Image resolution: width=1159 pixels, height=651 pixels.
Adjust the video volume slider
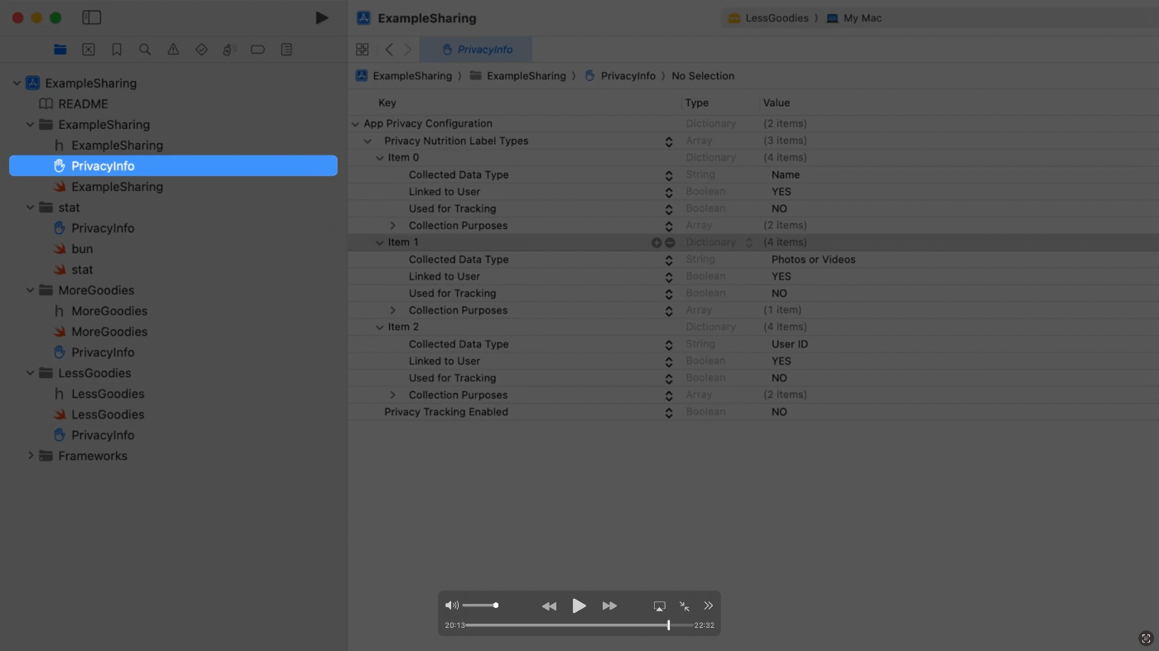point(480,606)
